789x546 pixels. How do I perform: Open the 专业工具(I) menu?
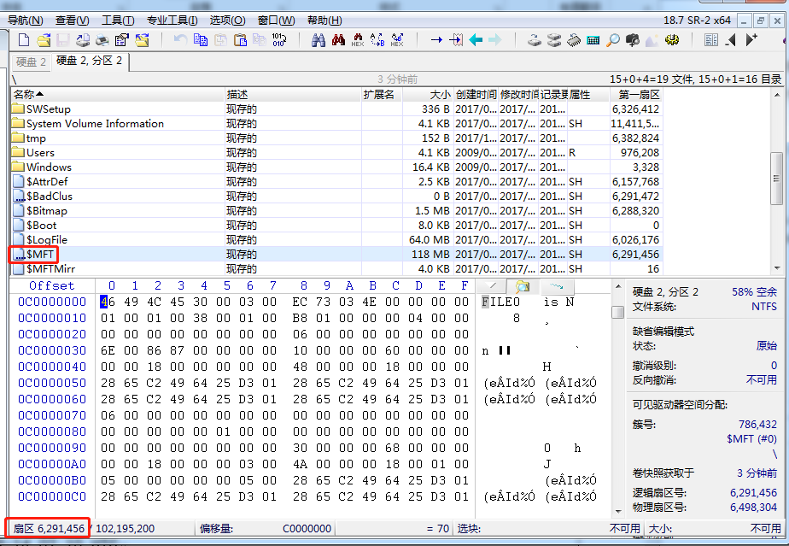click(x=172, y=21)
